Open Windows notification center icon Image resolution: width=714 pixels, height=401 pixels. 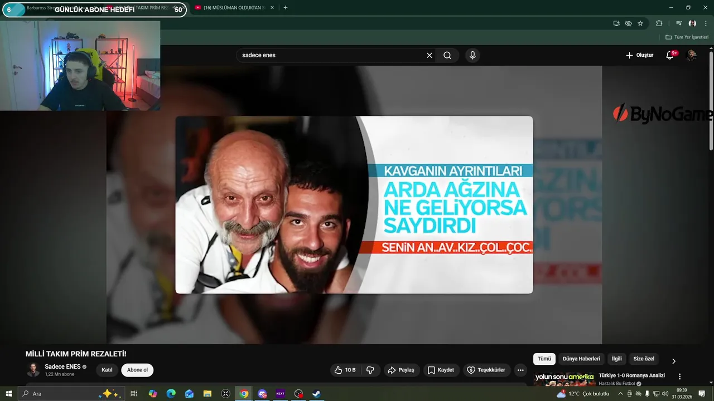click(x=702, y=394)
